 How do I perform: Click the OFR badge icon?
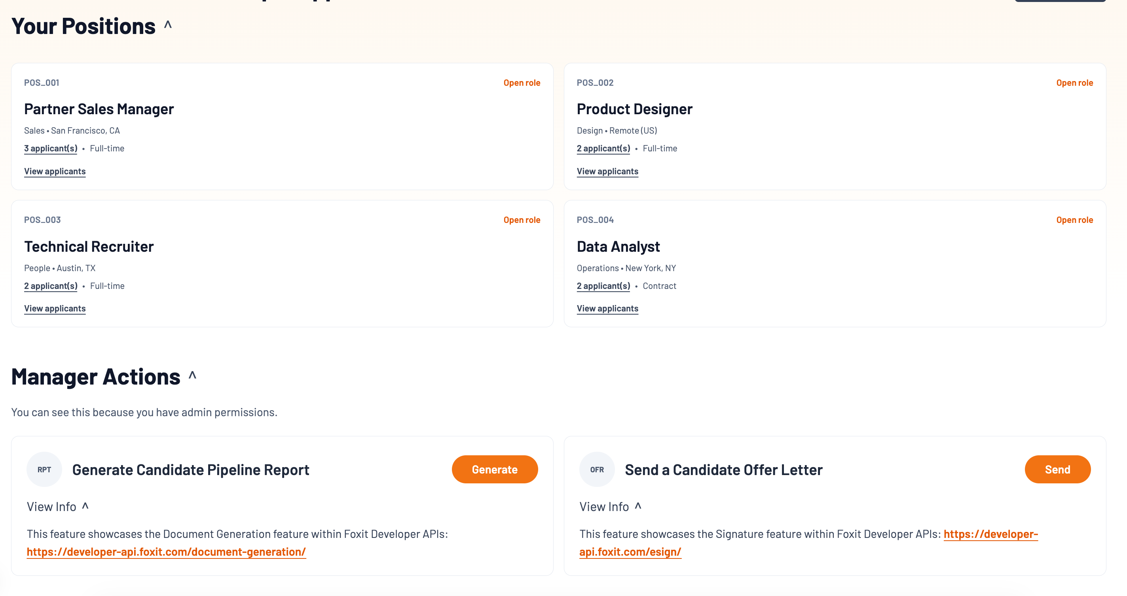597,469
